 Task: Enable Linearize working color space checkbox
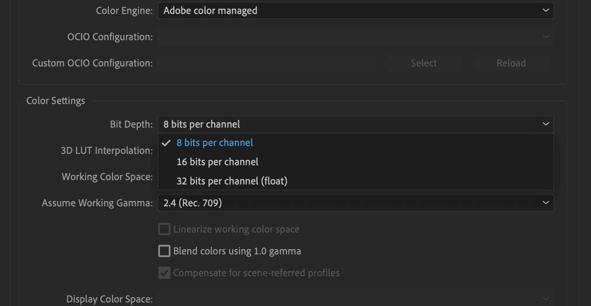click(164, 229)
